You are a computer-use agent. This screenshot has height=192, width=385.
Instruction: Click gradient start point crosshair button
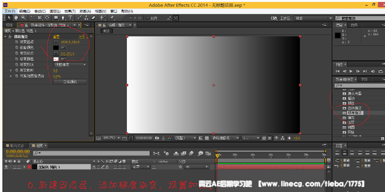56,42
